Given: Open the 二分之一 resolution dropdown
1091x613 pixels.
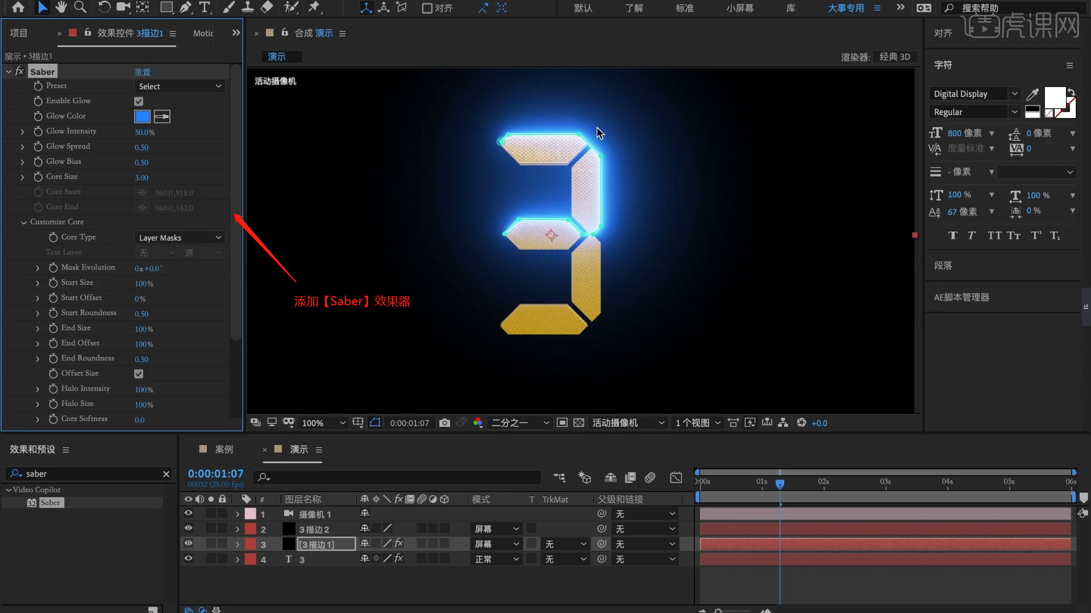Looking at the screenshot, I should click(520, 423).
